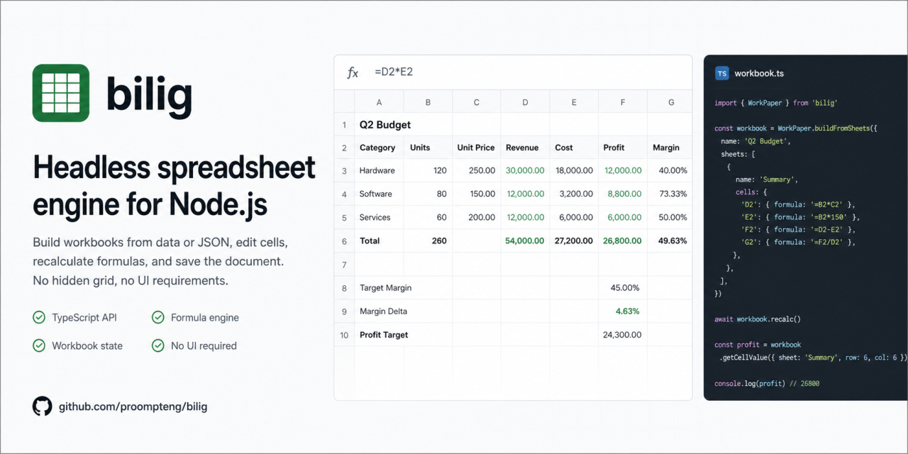Click the Hardware cell

point(380,171)
